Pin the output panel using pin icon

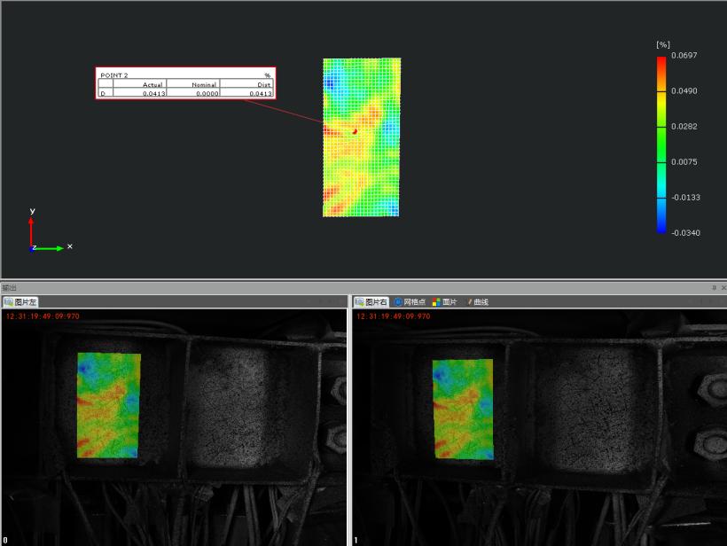point(715,288)
